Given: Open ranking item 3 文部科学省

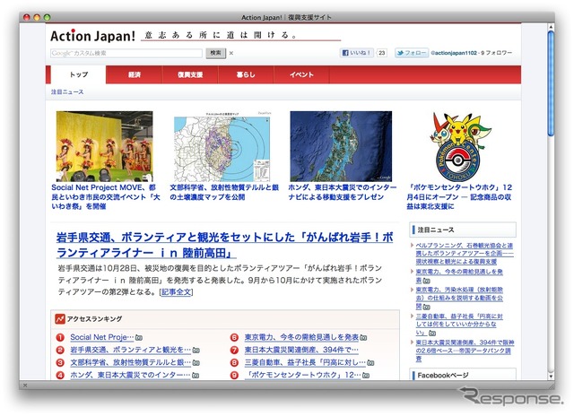Looking at the screenshot, I should [x=130, y=362].
